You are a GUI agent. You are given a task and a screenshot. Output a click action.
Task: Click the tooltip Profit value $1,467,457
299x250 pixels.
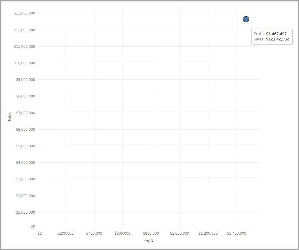276,34
